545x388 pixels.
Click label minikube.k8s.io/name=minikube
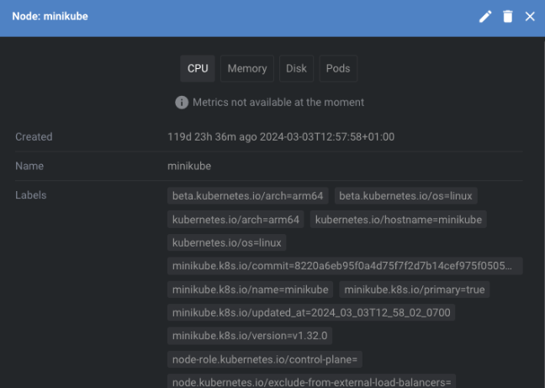251,290
